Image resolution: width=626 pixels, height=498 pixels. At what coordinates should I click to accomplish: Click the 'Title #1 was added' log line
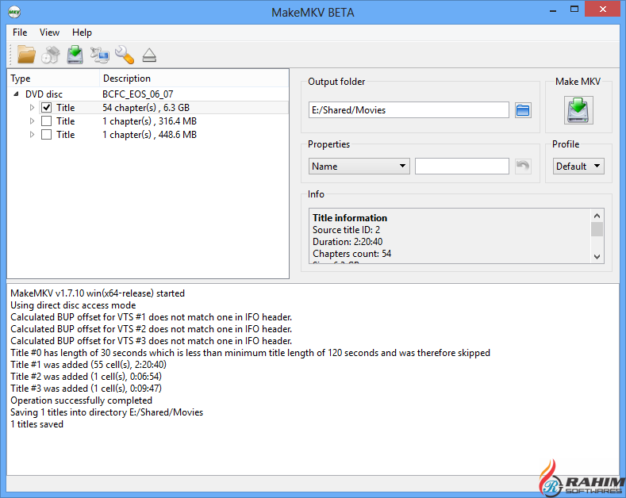coord(88,365)
